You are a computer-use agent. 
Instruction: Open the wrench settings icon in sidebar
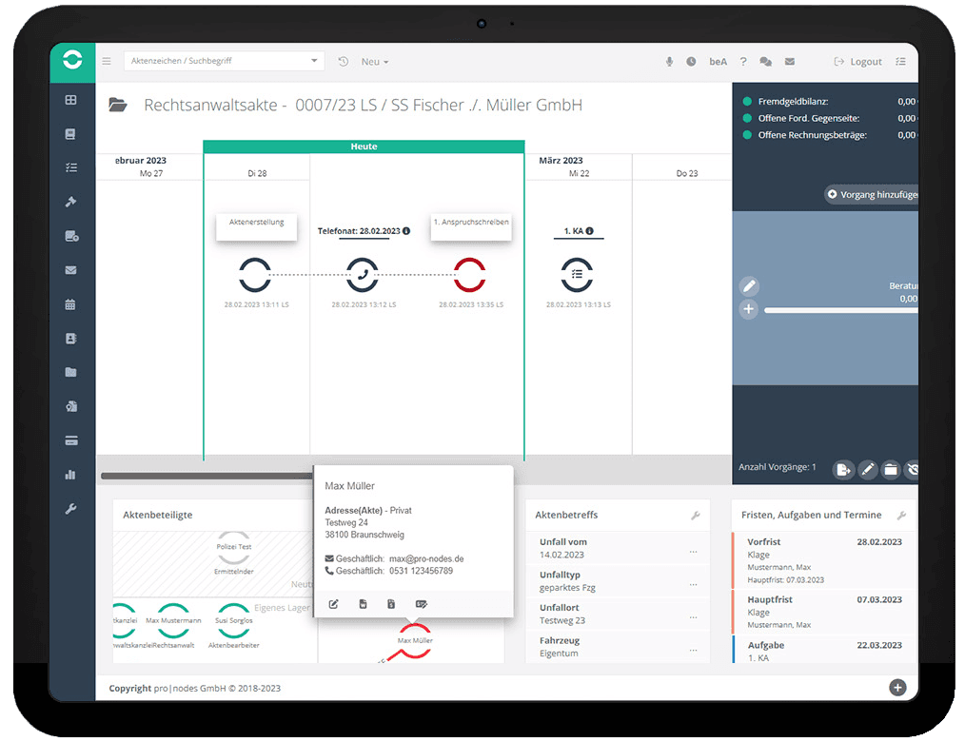click(70, 509)
